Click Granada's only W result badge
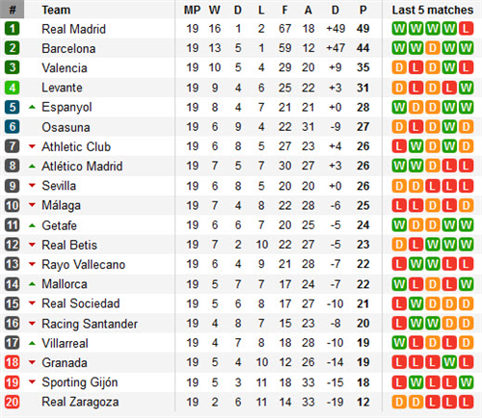Screen dimensions: 482x418 449,362
